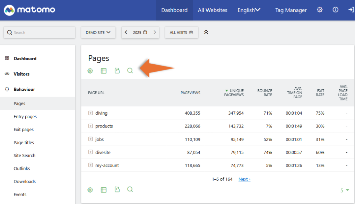Open the Site Search submenu item
This screenshot has height=206, width=355.
25,155
